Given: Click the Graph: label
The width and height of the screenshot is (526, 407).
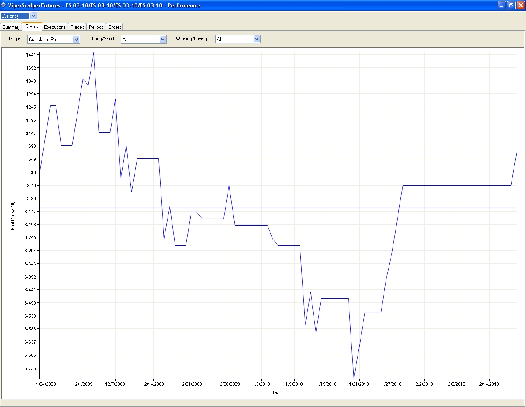Looking at the screenshot, I should coord(16,39).
